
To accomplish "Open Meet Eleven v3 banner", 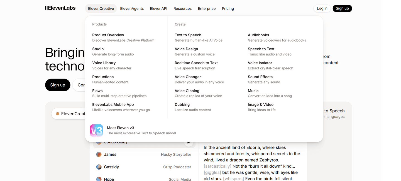I will coord(204,130).
